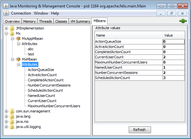Restore the inner console window
Screen dimensions: 191x139
click(x=172, y=13)
